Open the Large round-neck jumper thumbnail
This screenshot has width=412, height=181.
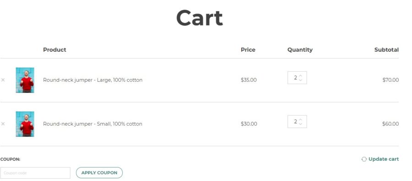click(25, 80)
